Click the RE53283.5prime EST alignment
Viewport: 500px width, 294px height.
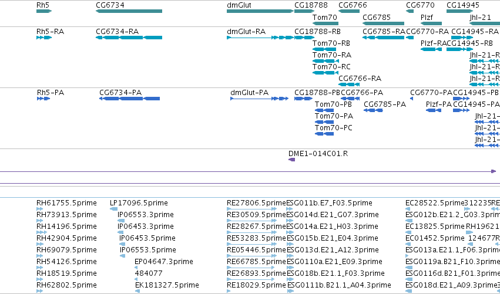click(251, 244)
